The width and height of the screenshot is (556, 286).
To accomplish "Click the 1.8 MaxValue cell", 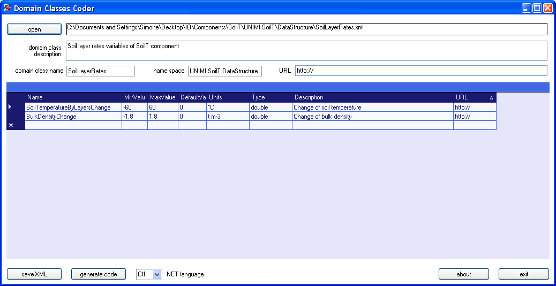I will (x=163, y=116).
